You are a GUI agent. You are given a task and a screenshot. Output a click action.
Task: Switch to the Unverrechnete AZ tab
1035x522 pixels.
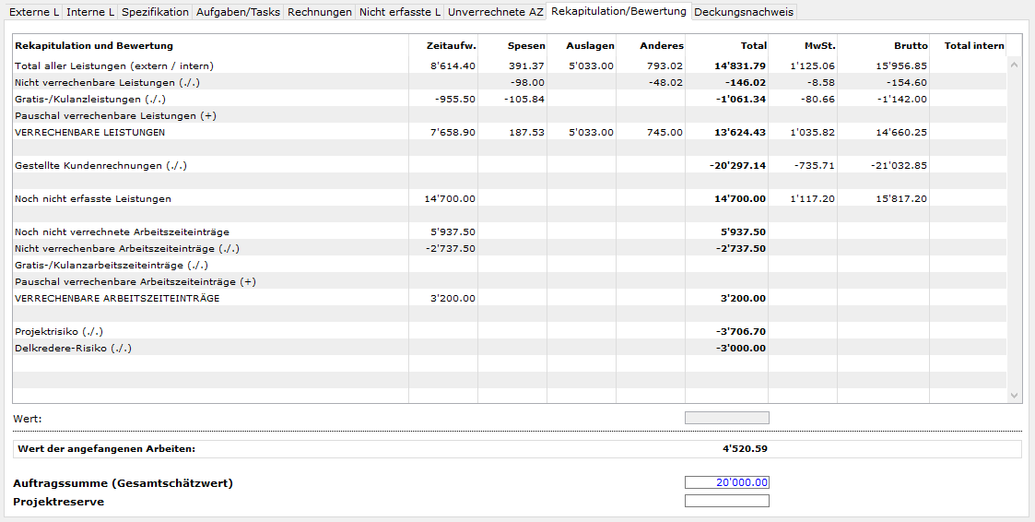click(x=495, y=12)
